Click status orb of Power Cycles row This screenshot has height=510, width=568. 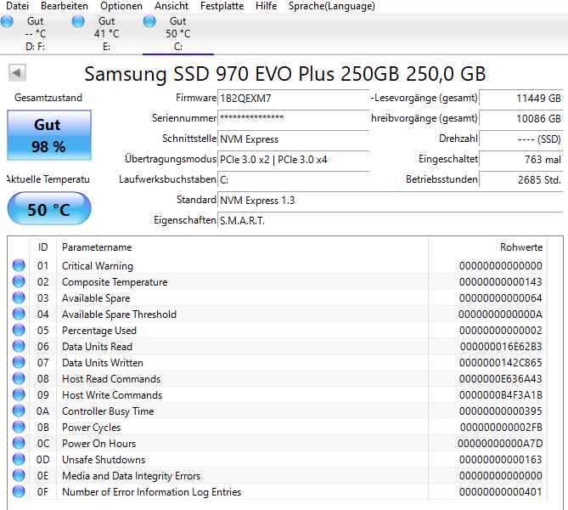(x=19, y=427)
